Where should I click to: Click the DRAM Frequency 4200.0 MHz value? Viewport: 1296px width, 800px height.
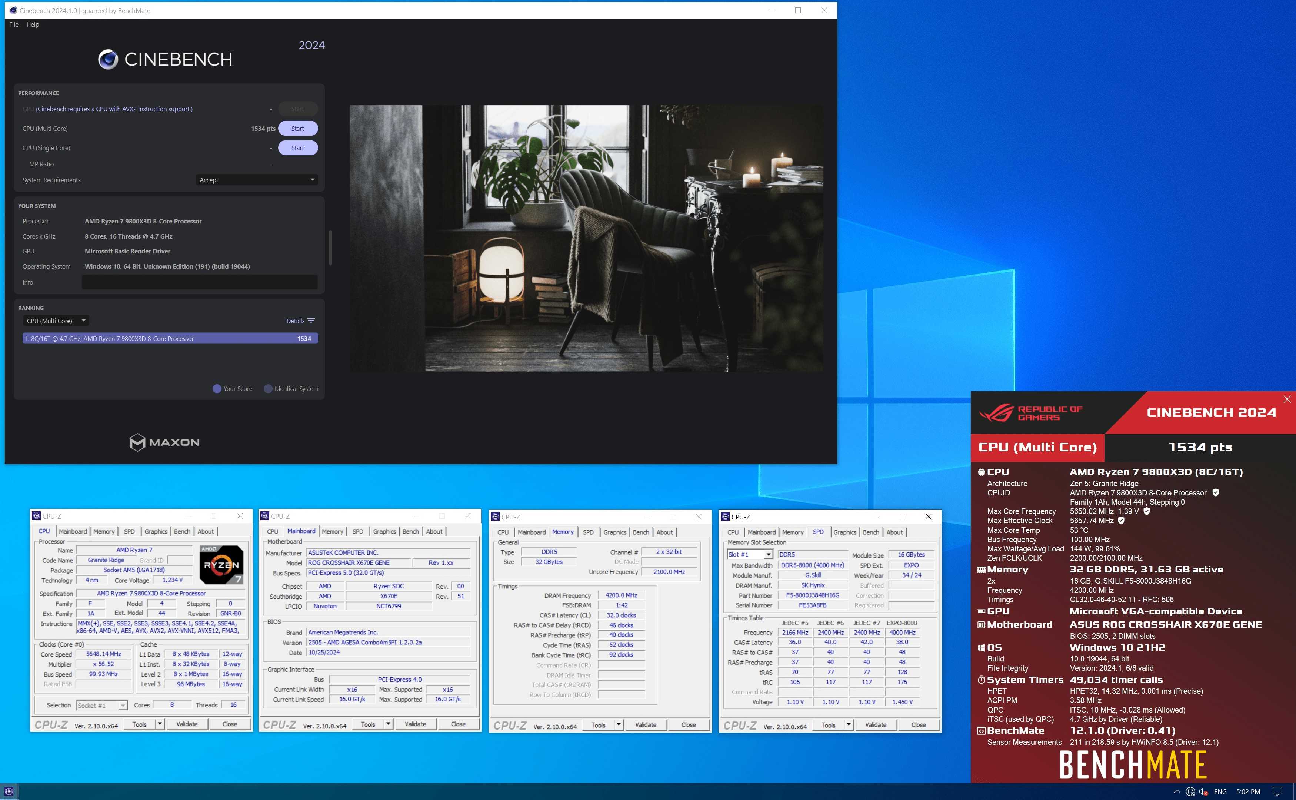[621, 595]
